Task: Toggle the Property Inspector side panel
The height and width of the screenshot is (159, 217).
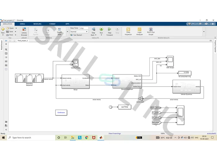Action: pyautogui.click(x=215, y=46)
